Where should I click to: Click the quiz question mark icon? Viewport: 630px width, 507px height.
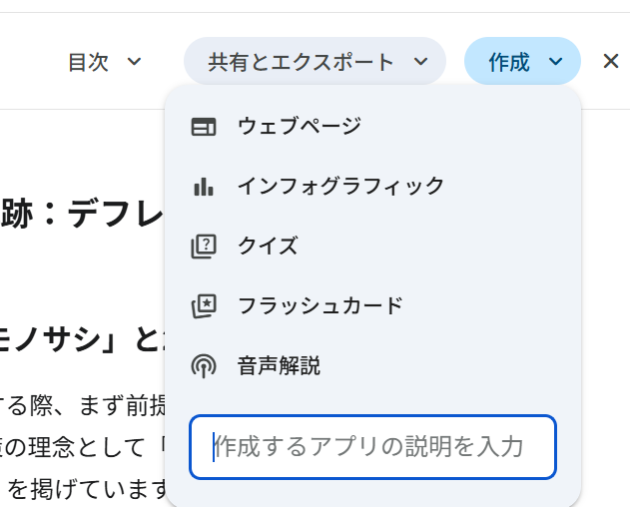[x=204, y=246]
